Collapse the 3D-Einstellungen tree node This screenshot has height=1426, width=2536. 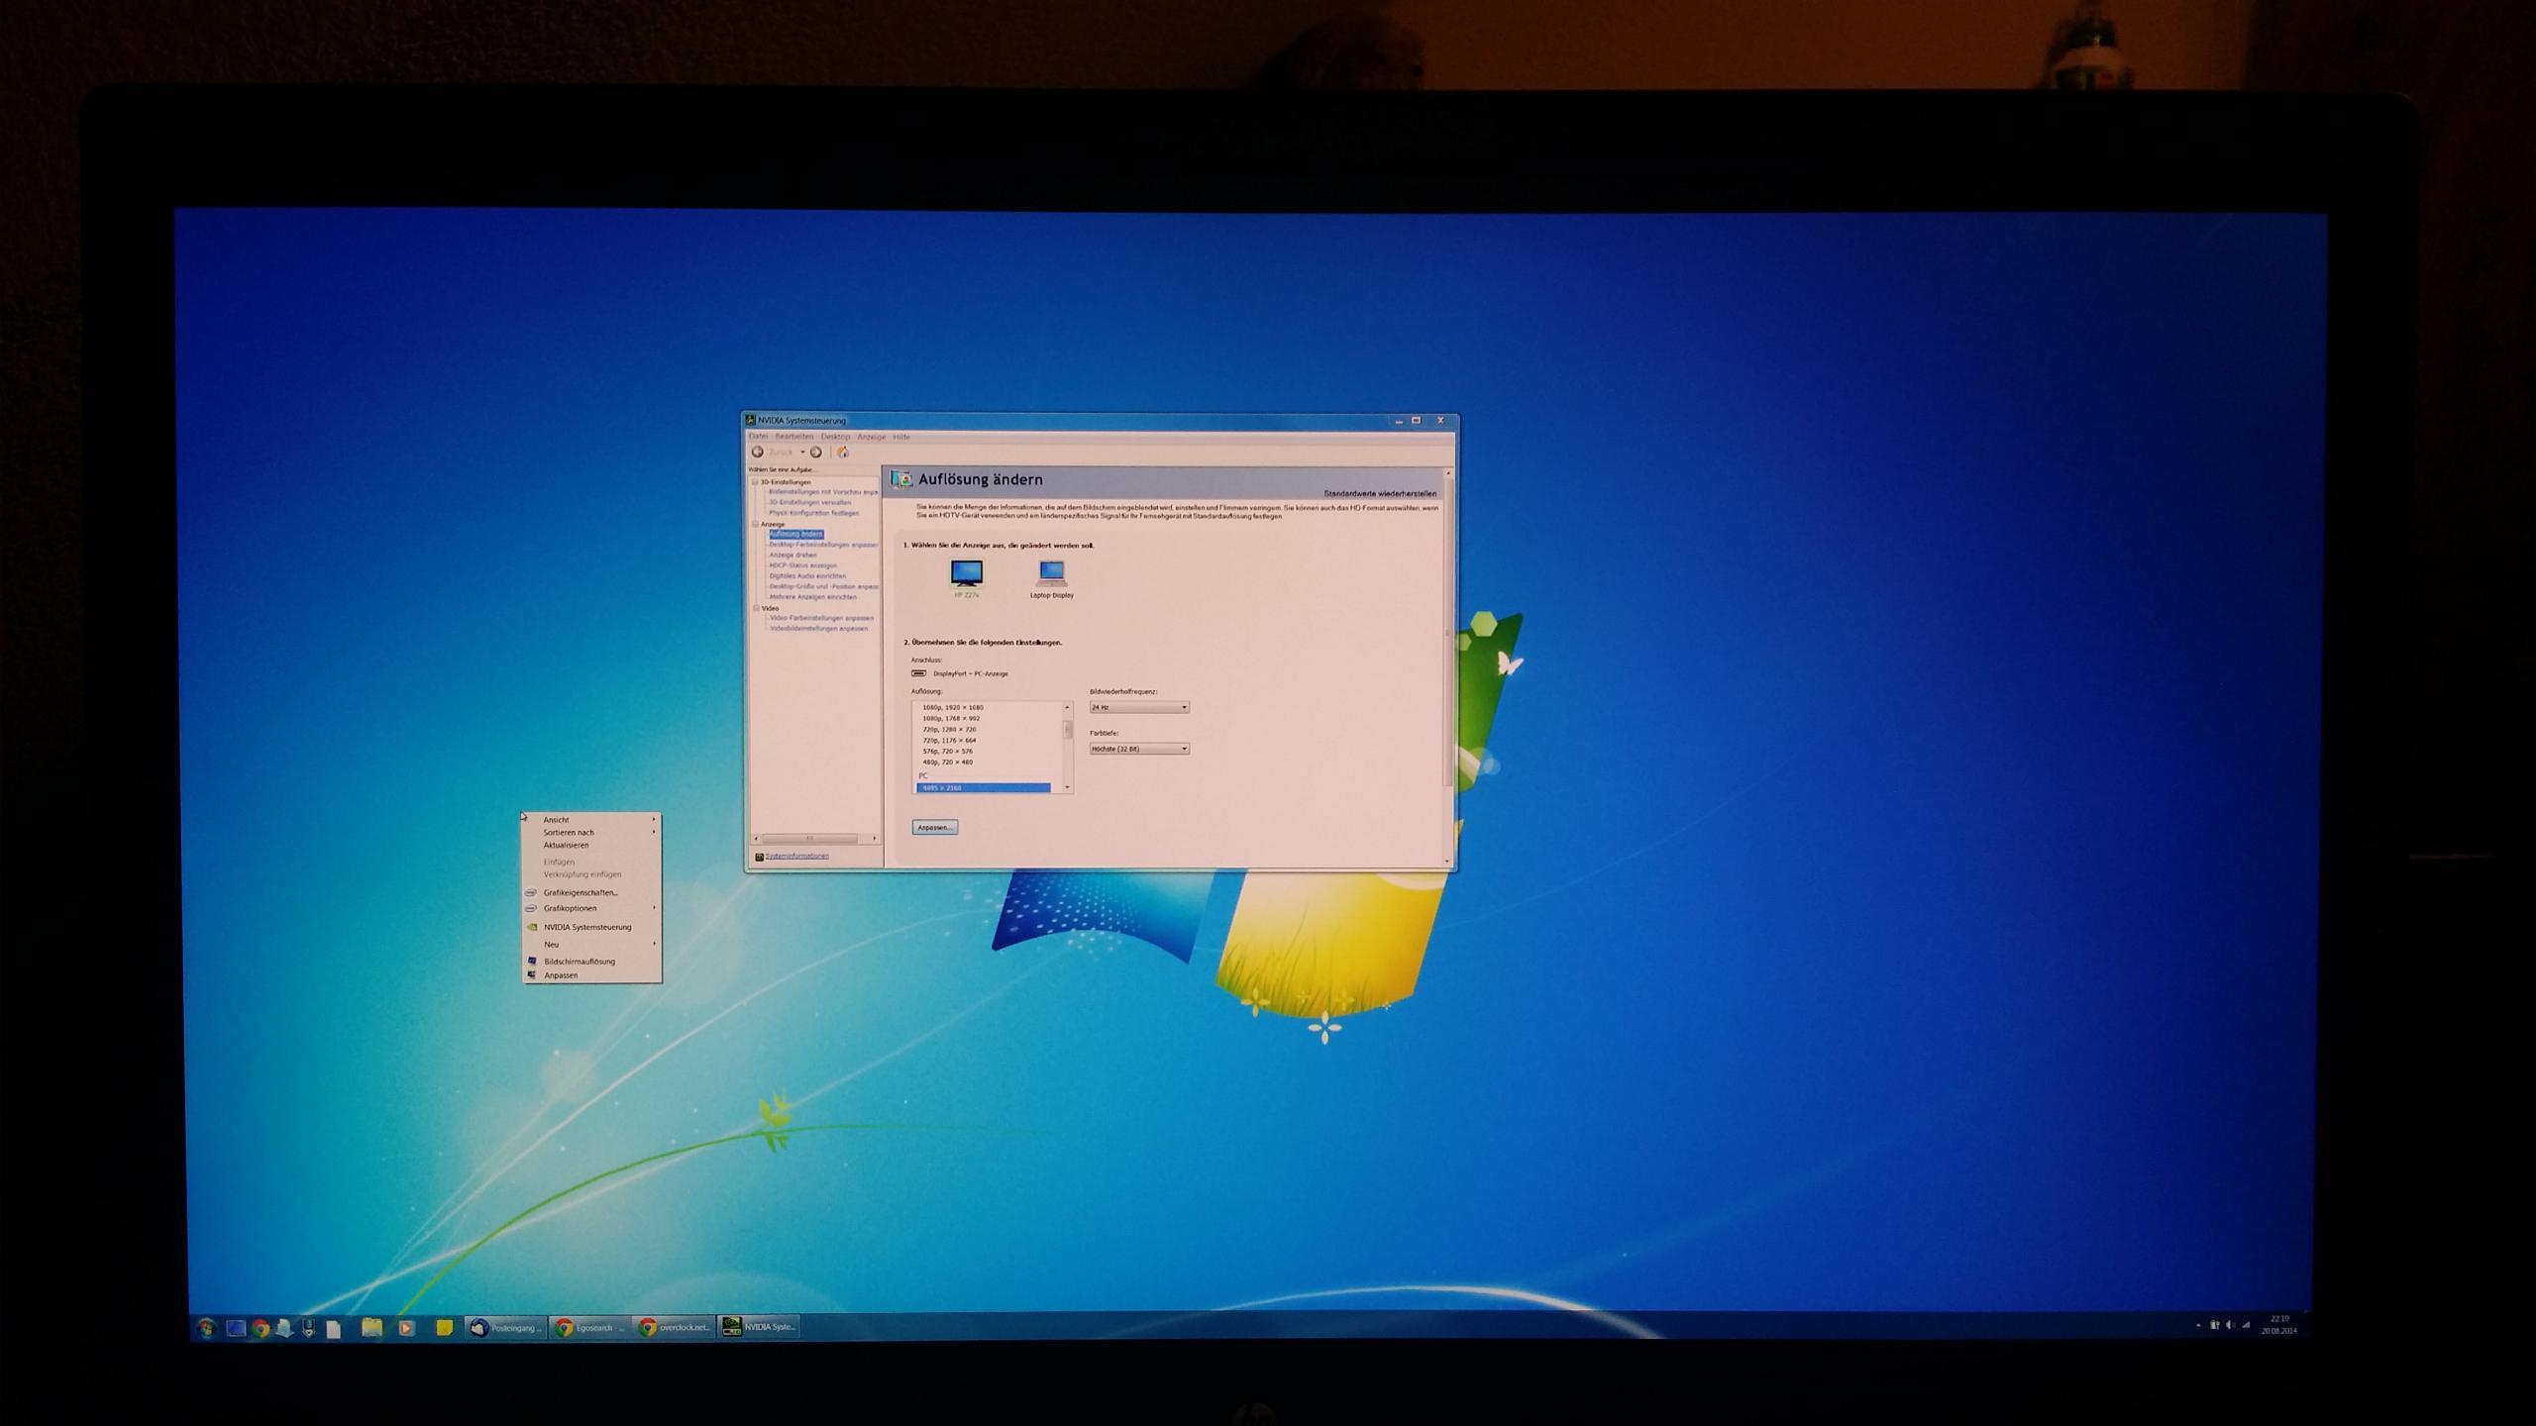(755, 482)
